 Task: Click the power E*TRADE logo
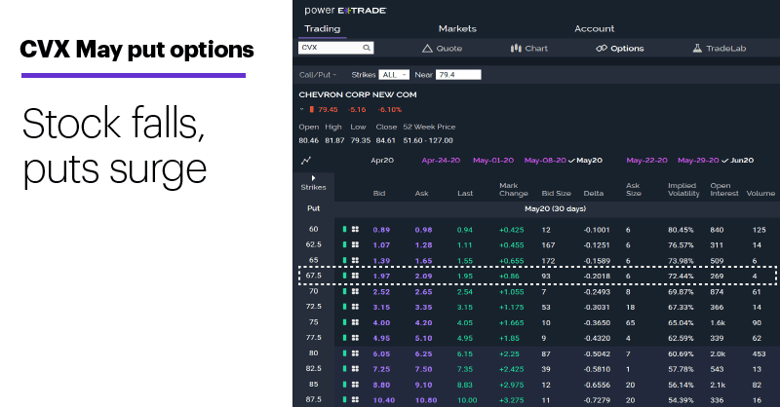coord(345,11)
